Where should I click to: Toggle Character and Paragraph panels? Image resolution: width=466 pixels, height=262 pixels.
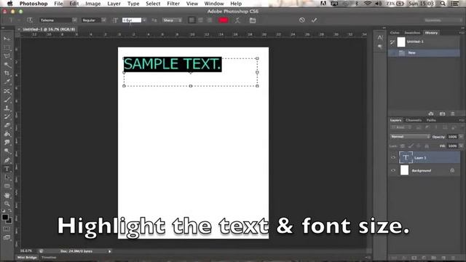[x=253, y=20]
